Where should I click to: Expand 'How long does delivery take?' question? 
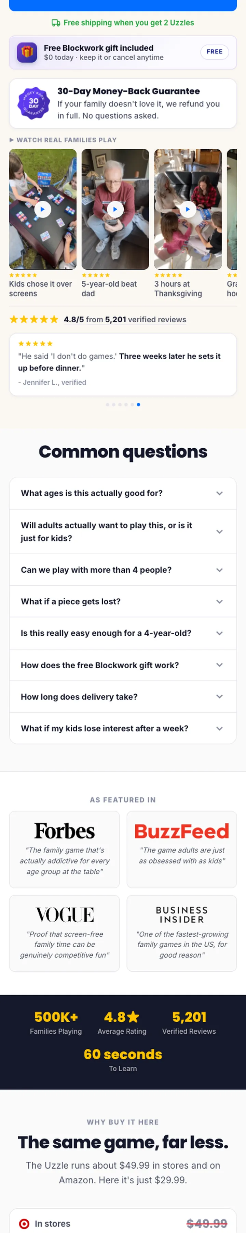pos(123,696)
